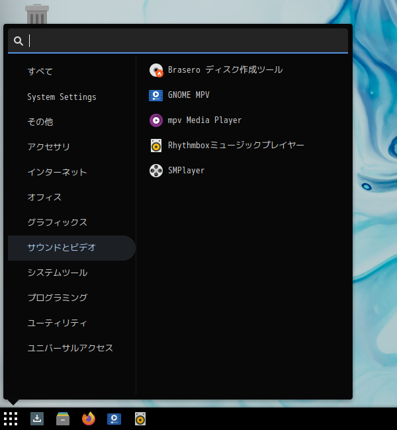The height and width of the screenshot is (430, 397).
Task: Launch Brasero ディスク作成ツール by its label
Action: [225, 70]
